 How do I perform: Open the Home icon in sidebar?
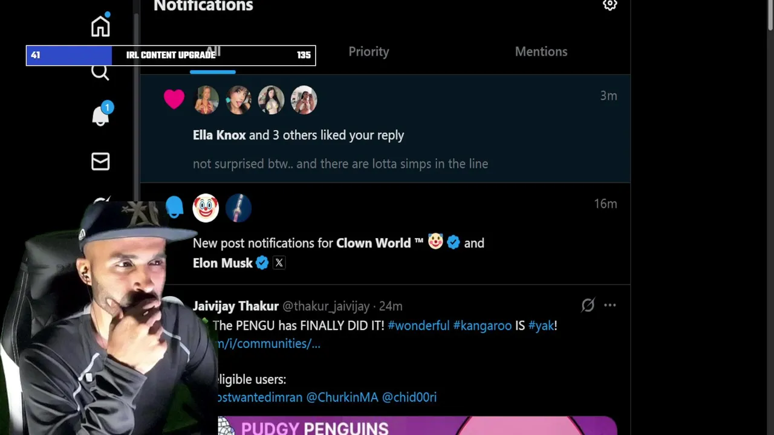[100, 27]
